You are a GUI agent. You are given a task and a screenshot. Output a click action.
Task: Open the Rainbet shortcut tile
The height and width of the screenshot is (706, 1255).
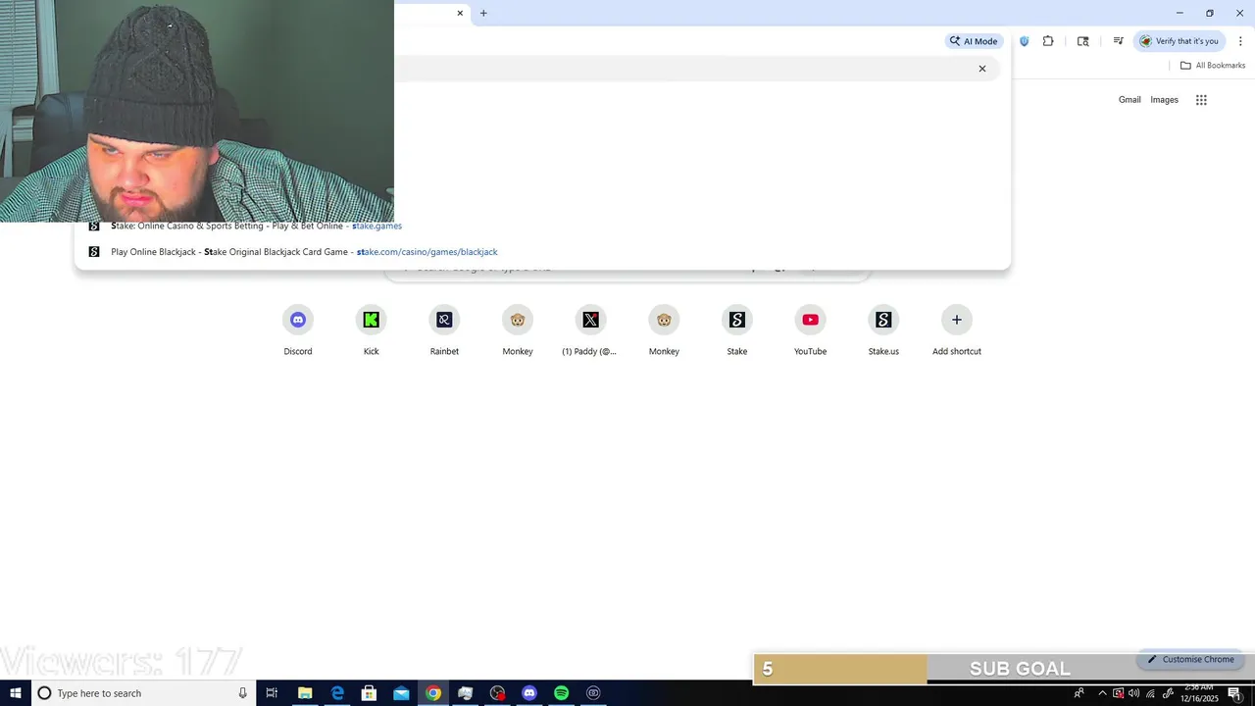click(444, 331)
